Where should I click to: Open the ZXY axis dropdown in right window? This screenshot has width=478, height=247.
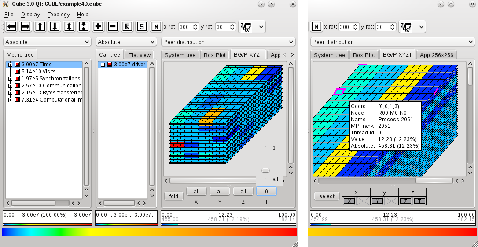pos(412,27)
